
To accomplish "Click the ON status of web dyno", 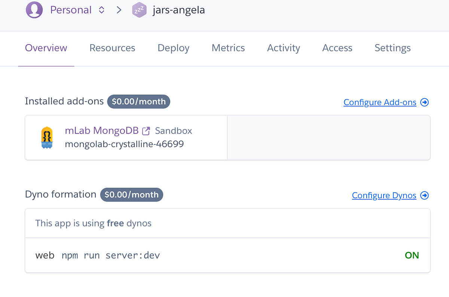I will 412,255.
